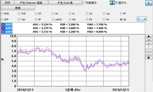
Task: Select the Plt radio button
Action: pyautogui.click(x=87, y=20)
